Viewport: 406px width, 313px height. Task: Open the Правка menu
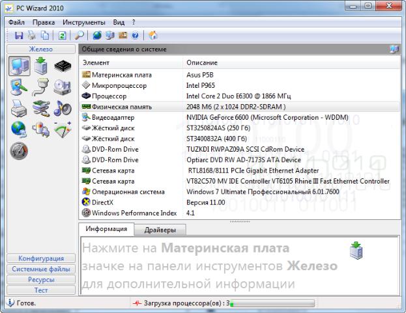pos(44,23)
